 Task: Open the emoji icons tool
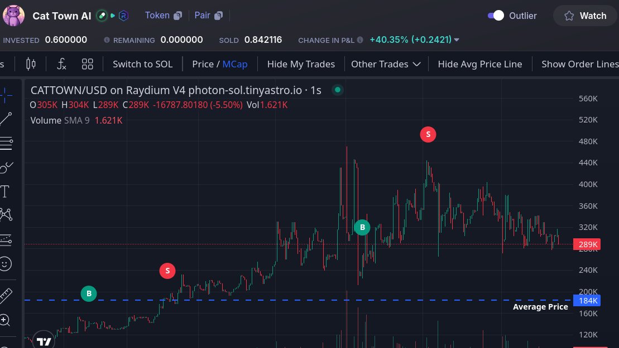[x=6, y=263]
